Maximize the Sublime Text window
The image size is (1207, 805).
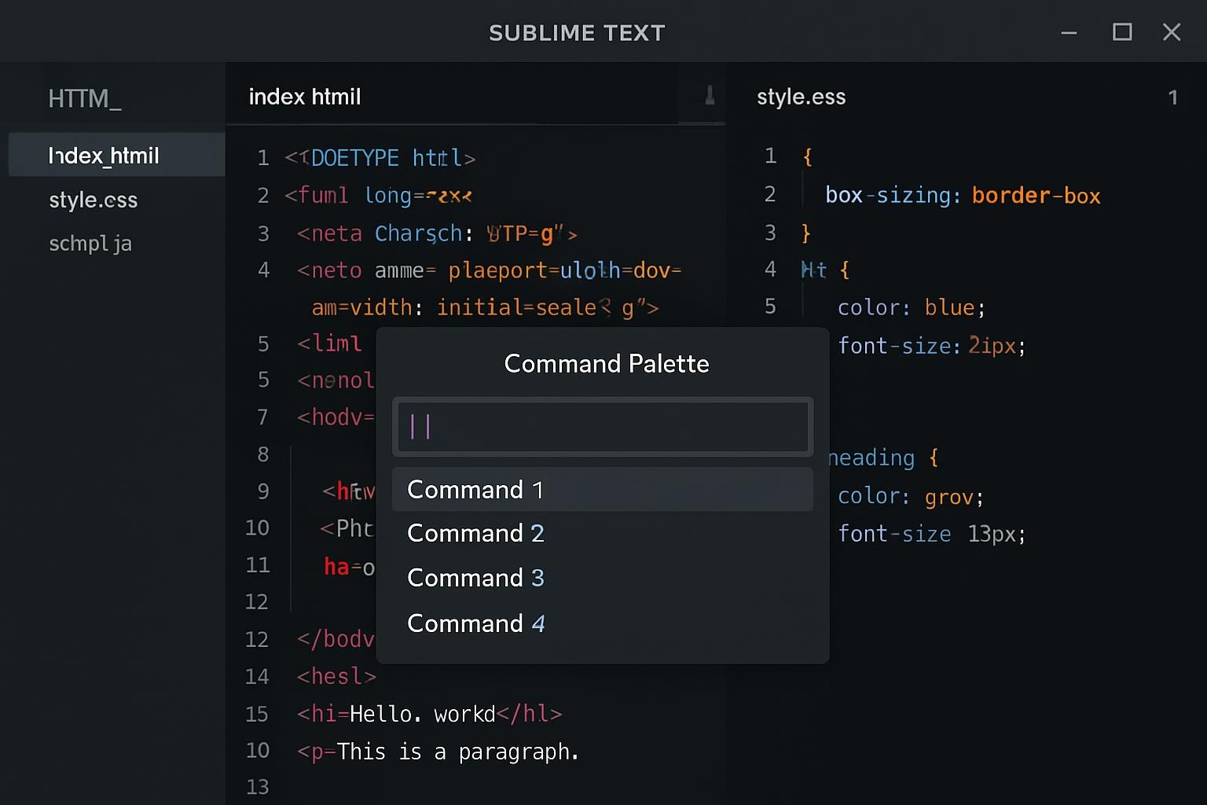coord(1121,32)
